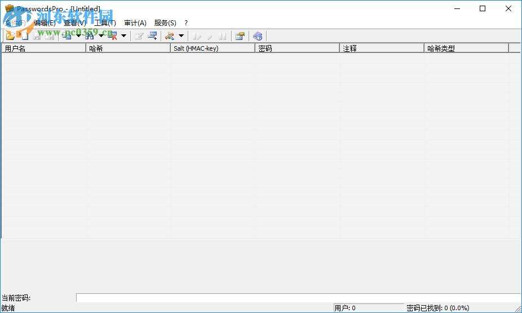The height and width of the screenshot is (313, 522).
Task: Click the grayed-out Edit entry pencil icon
Action: (139, 36)
